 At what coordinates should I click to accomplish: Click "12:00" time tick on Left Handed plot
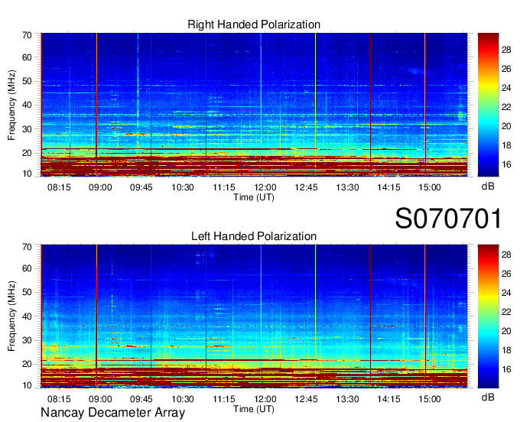(x=265, y=399)
